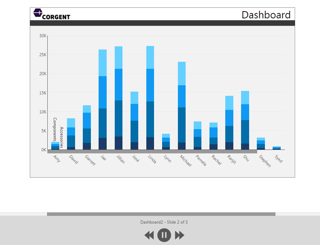Select the stacked bar for Michael
This screenshot has height=245, width=320.
[x=182, y=106]
